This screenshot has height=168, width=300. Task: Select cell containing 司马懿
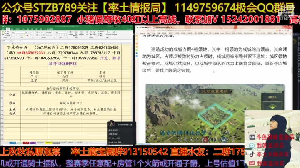[x=34, y=72]
